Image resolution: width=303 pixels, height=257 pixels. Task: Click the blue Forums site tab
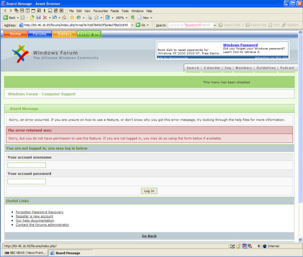point(40,34)
